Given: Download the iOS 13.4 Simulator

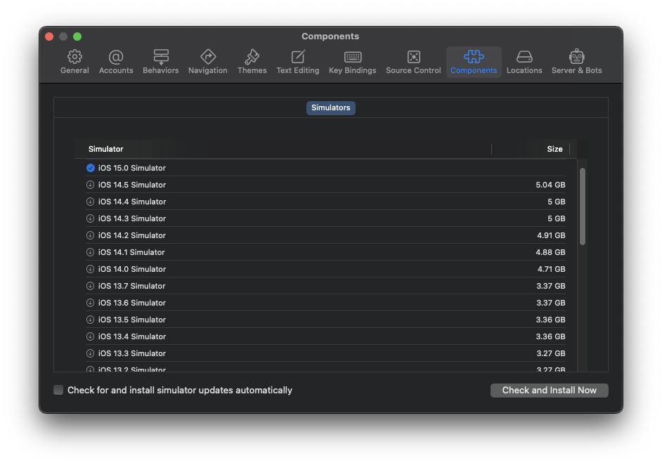Looking at the screenshot, I should [91, 336].
